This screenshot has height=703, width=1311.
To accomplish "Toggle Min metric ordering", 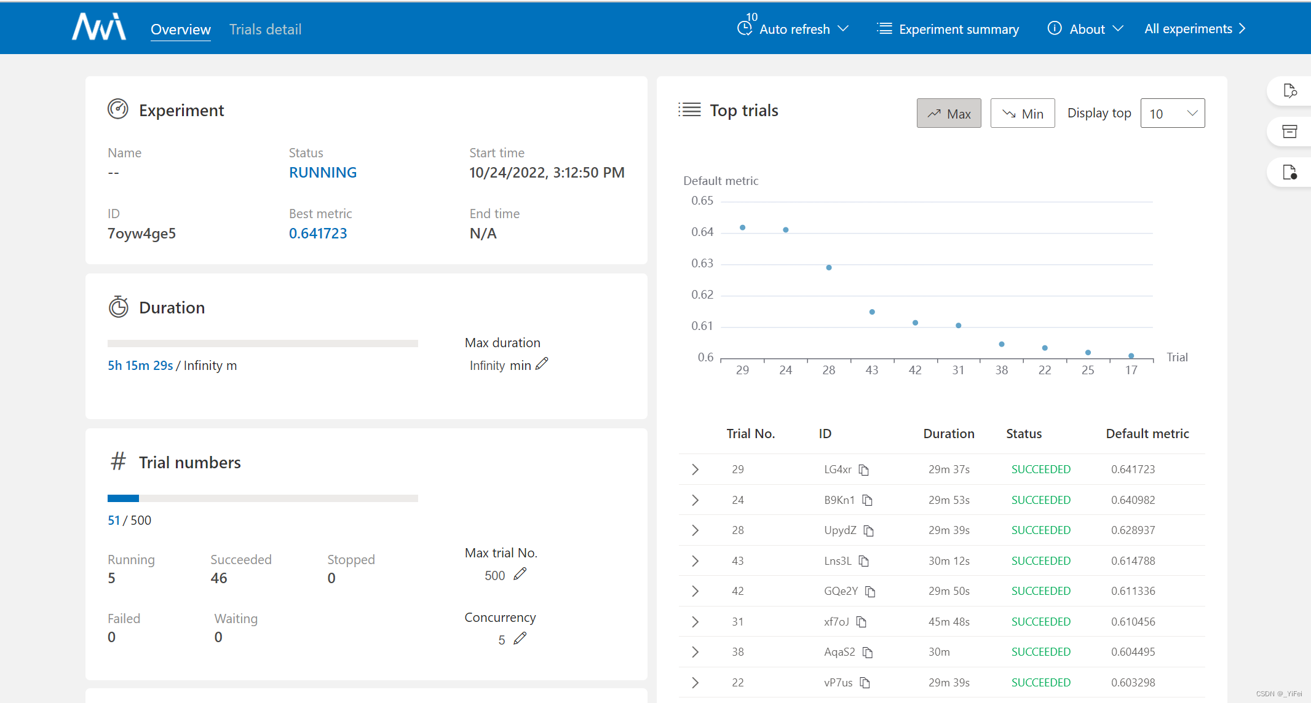I will [1023, 114].
